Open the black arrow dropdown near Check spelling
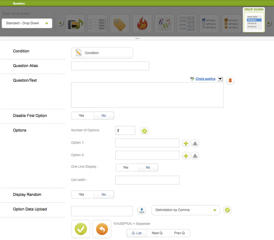274x240 pixels. point(220,79)
